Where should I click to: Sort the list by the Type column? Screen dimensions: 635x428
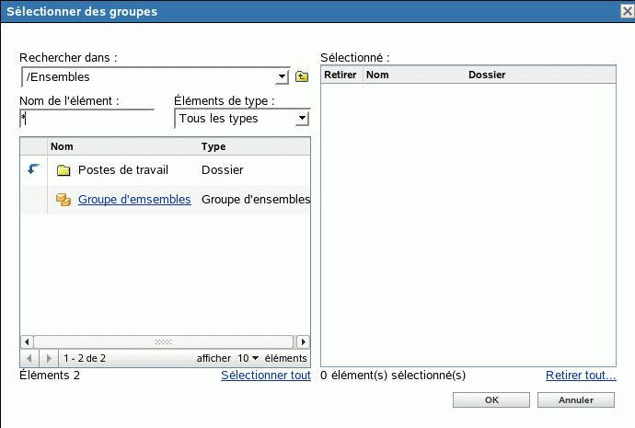click(x=214, y=146)
